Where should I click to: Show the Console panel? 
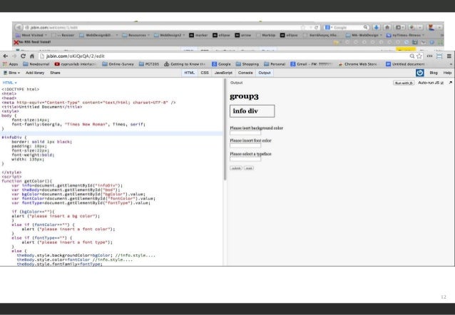click(245, 73)
